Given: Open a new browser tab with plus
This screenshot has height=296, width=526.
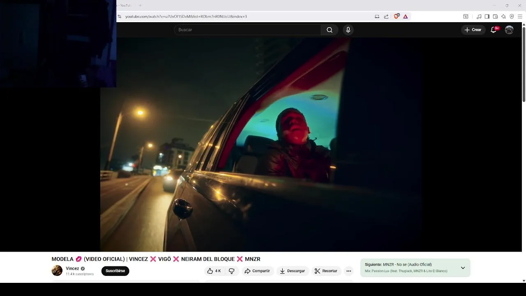Looking at the screenshot, I should pos(140,5).
